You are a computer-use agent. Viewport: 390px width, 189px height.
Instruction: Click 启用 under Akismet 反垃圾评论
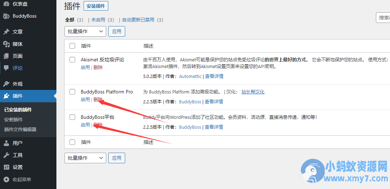tap(85, 67)
